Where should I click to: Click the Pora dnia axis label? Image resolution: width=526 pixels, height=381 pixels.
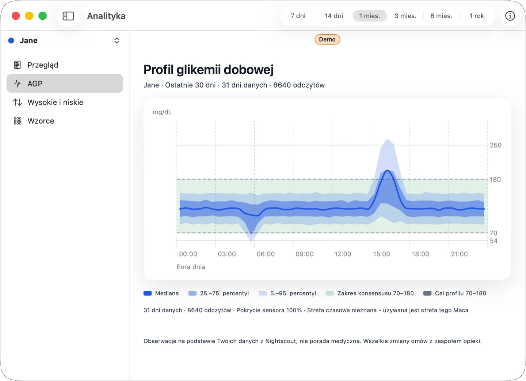pos(191,267)
